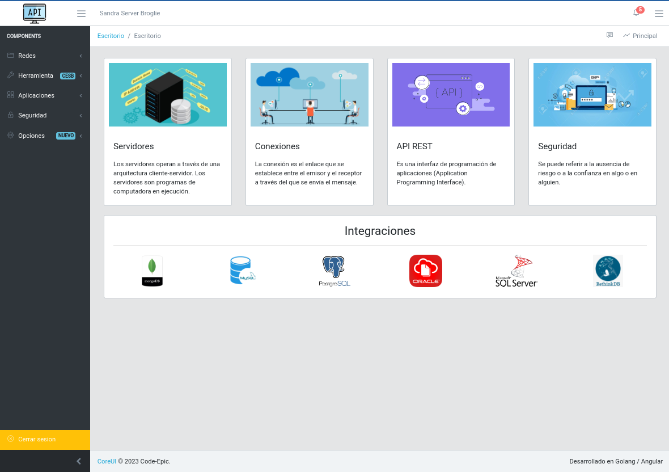Expand the Redes menu chevron

[x=81, y=56]
